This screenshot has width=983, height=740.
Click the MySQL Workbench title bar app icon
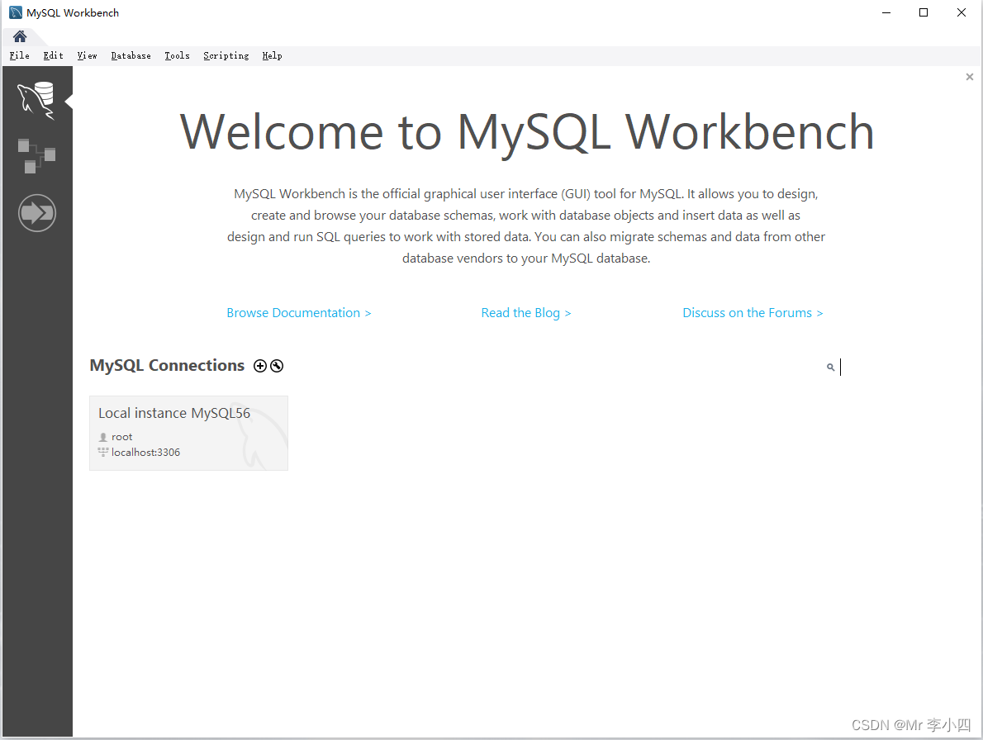click(x=16, y=12)
